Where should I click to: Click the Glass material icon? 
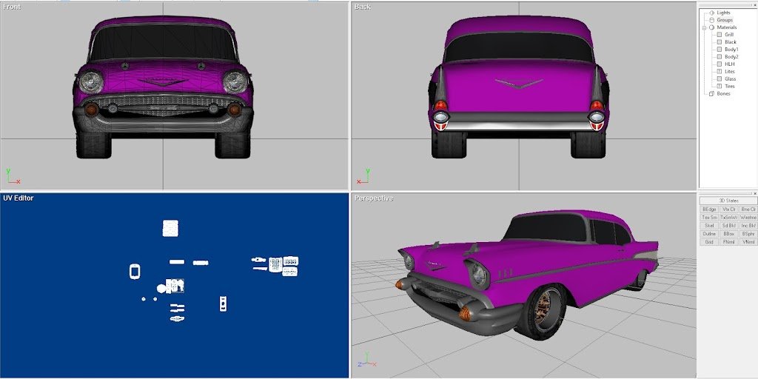click(x=719, y=78)
